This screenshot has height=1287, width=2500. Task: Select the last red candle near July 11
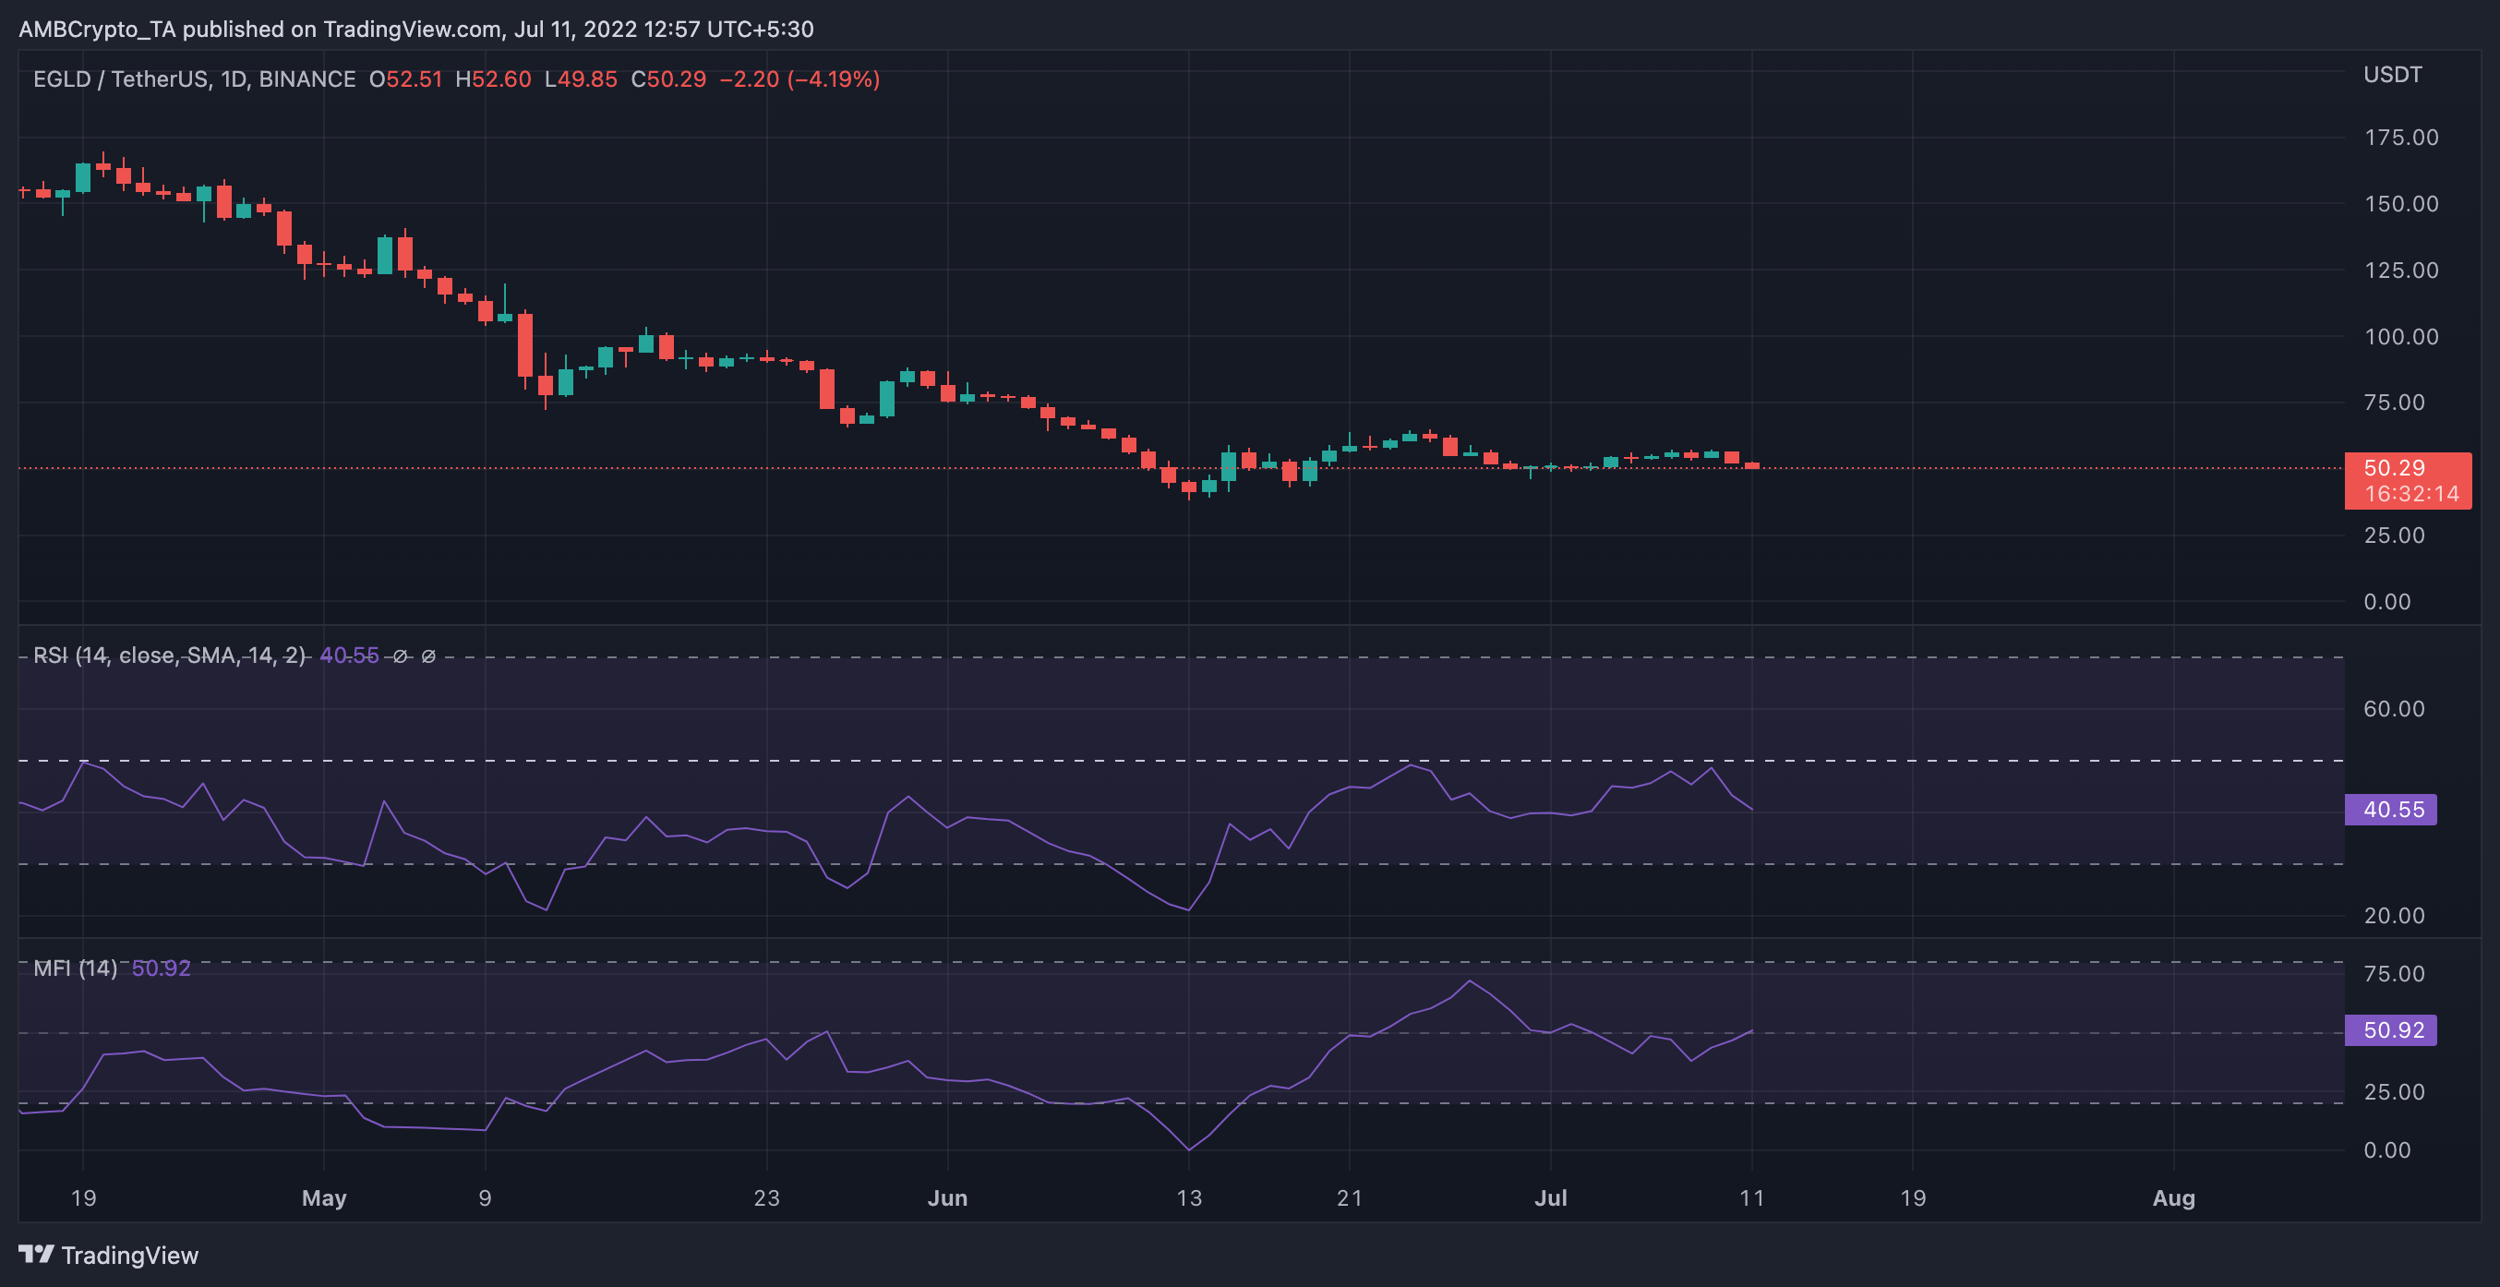tap(1751, 466)
